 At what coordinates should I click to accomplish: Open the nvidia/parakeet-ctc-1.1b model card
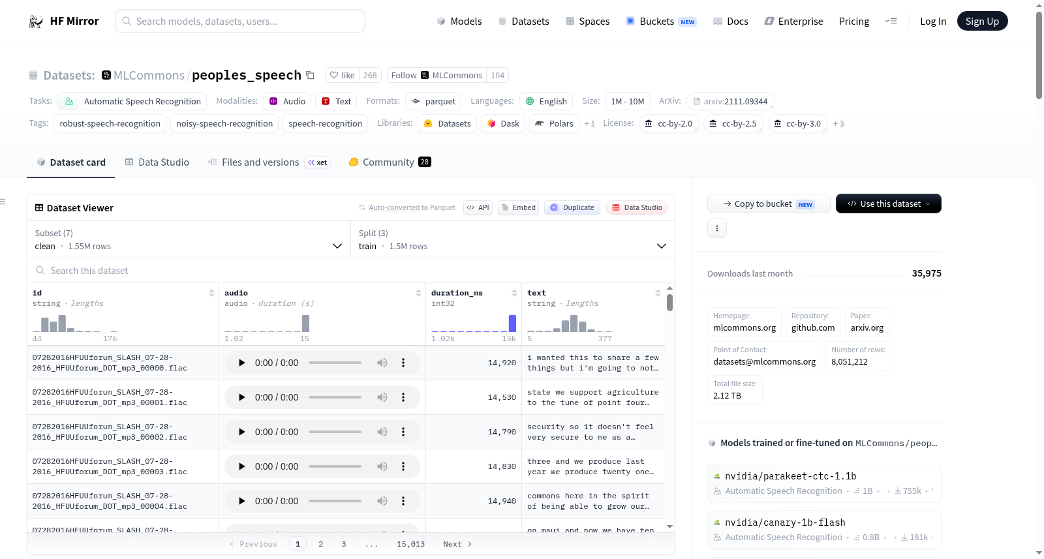point(824,483)
